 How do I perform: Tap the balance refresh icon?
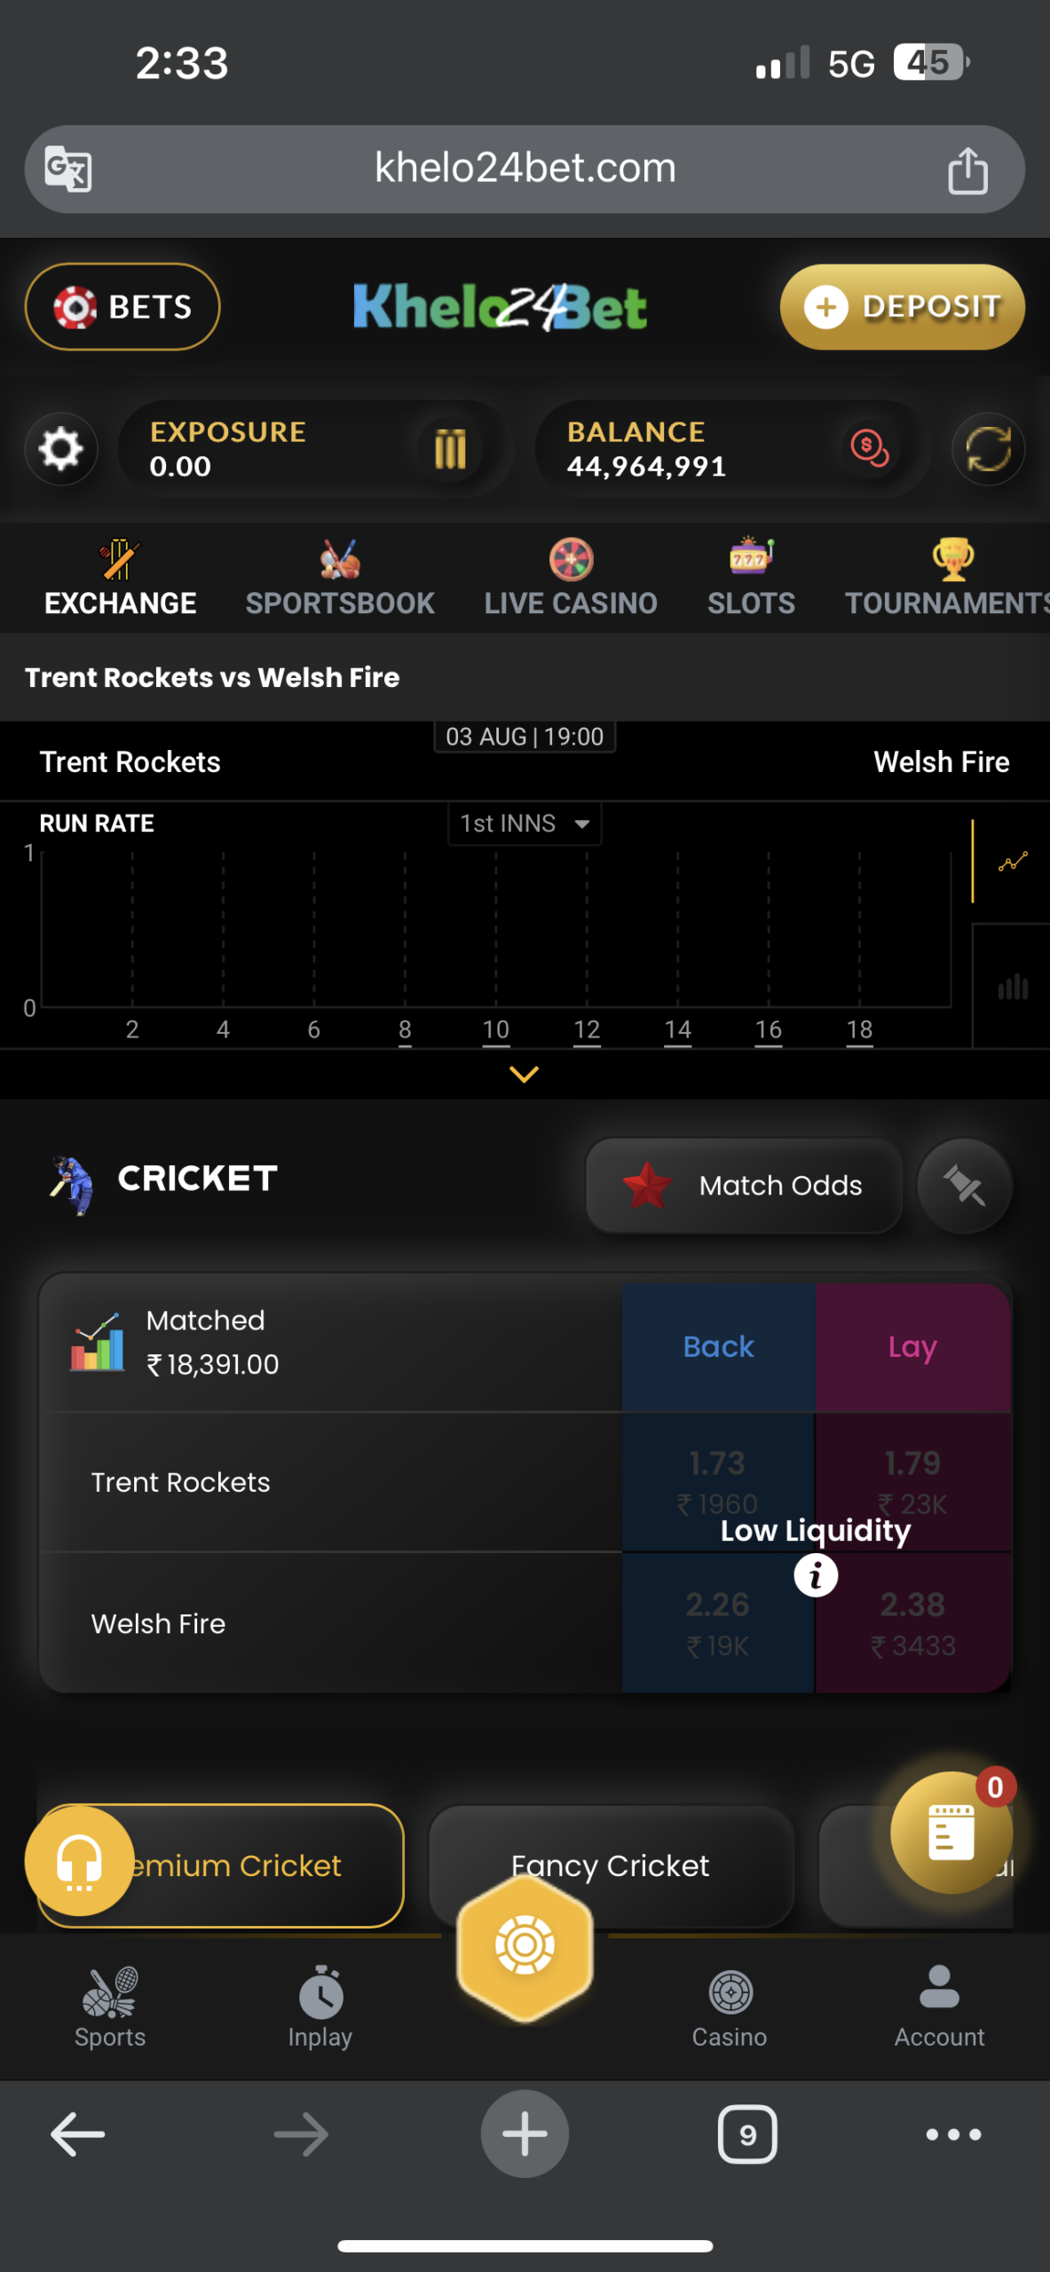pyautogui.click(x=988, y=449)
